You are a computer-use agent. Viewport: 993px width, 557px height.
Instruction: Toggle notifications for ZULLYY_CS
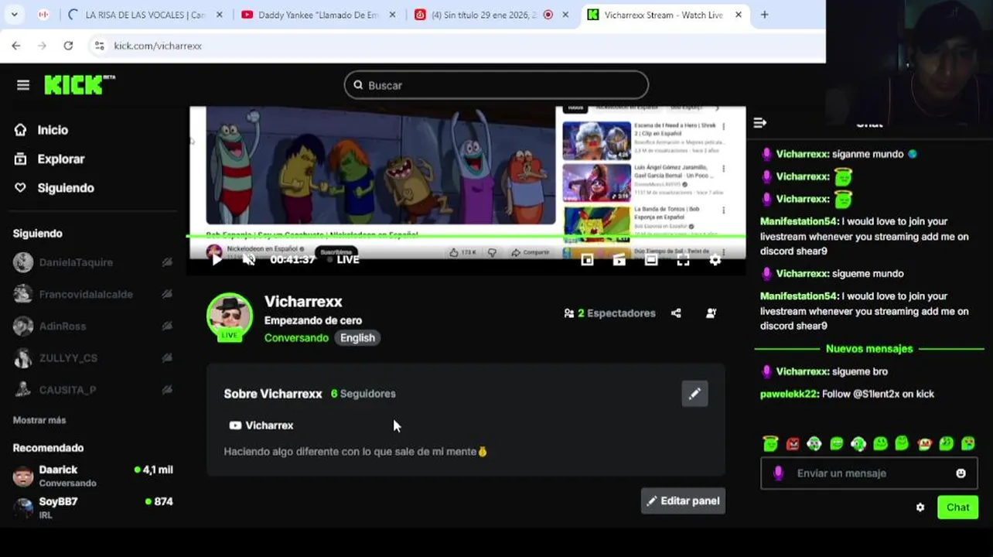point(167,358)
